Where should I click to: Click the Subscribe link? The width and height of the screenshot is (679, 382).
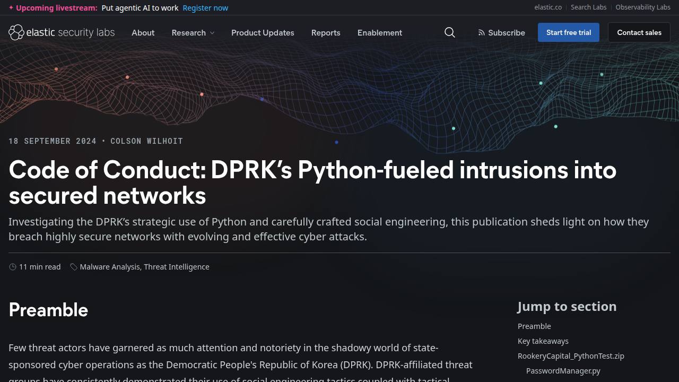(x=501, y=32)
